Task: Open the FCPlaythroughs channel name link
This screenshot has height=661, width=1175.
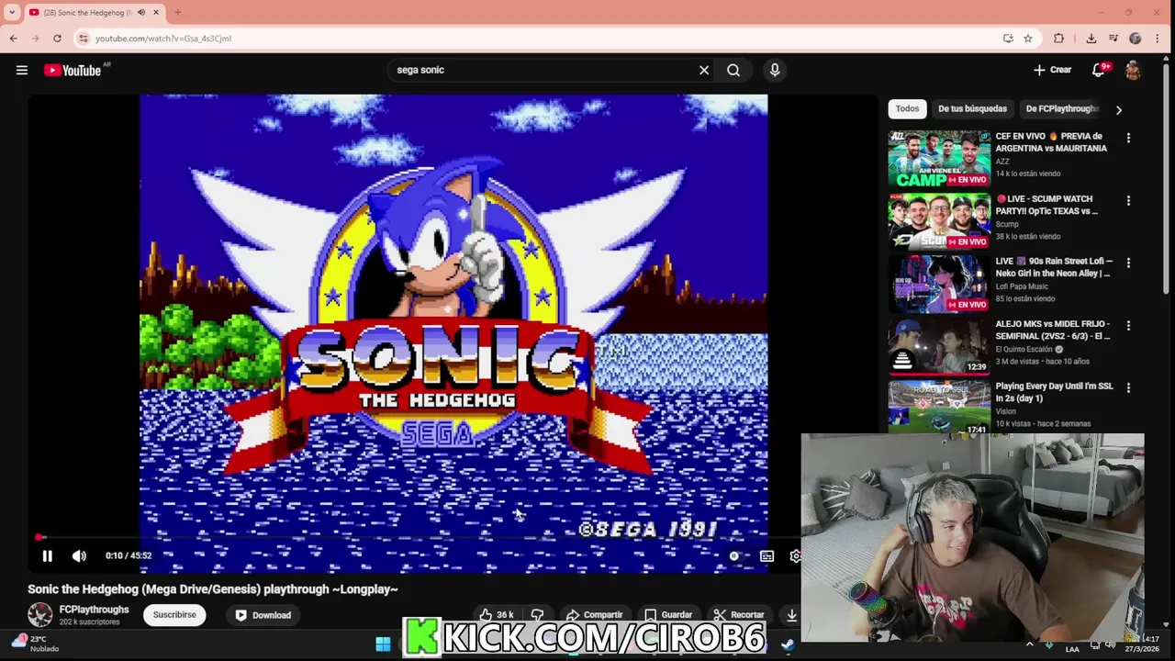Action: 94,610
